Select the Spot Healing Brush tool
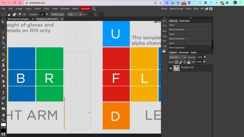The image size is (244, 137). [3, 54]
